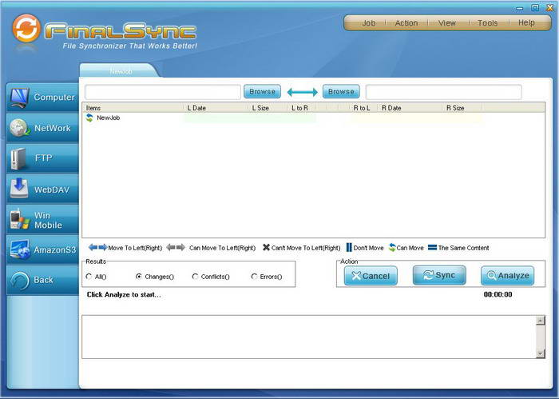Click the L to R column header
The width and height of the screenshot is (559, 399).
[302, 108]
